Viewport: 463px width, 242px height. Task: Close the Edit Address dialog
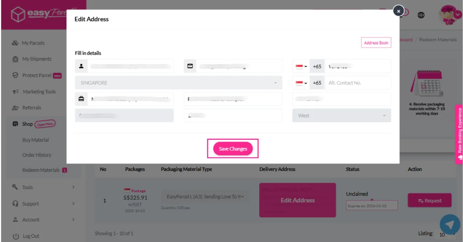pos(399,11)
